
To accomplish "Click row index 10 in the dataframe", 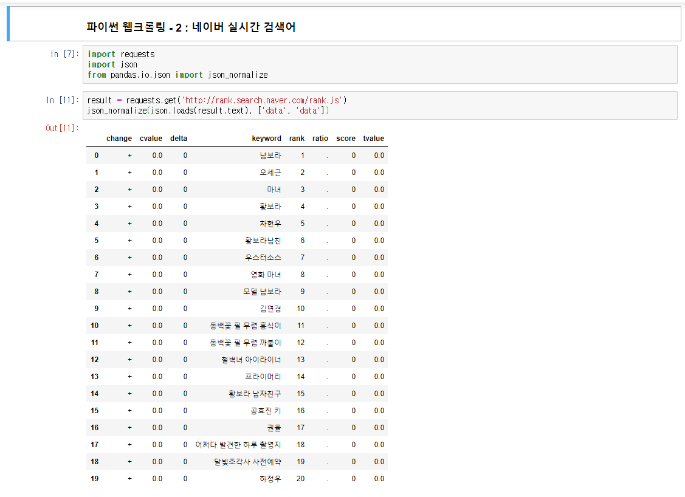I will coord(95,326).
